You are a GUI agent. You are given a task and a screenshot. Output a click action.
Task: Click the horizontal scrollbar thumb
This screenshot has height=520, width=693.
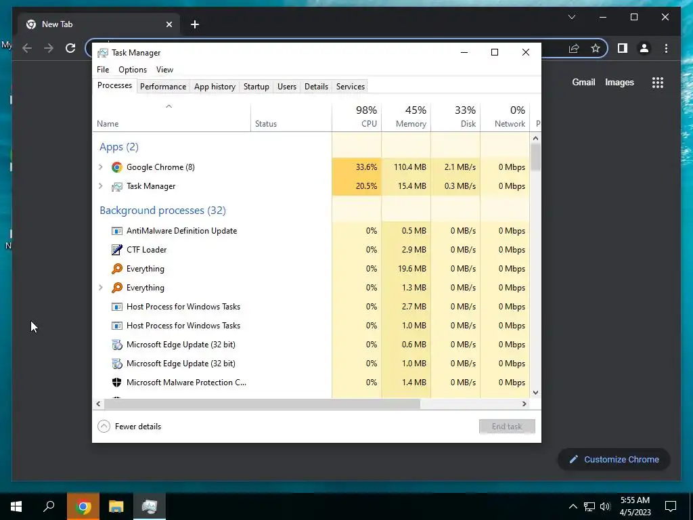pos(262,404)
